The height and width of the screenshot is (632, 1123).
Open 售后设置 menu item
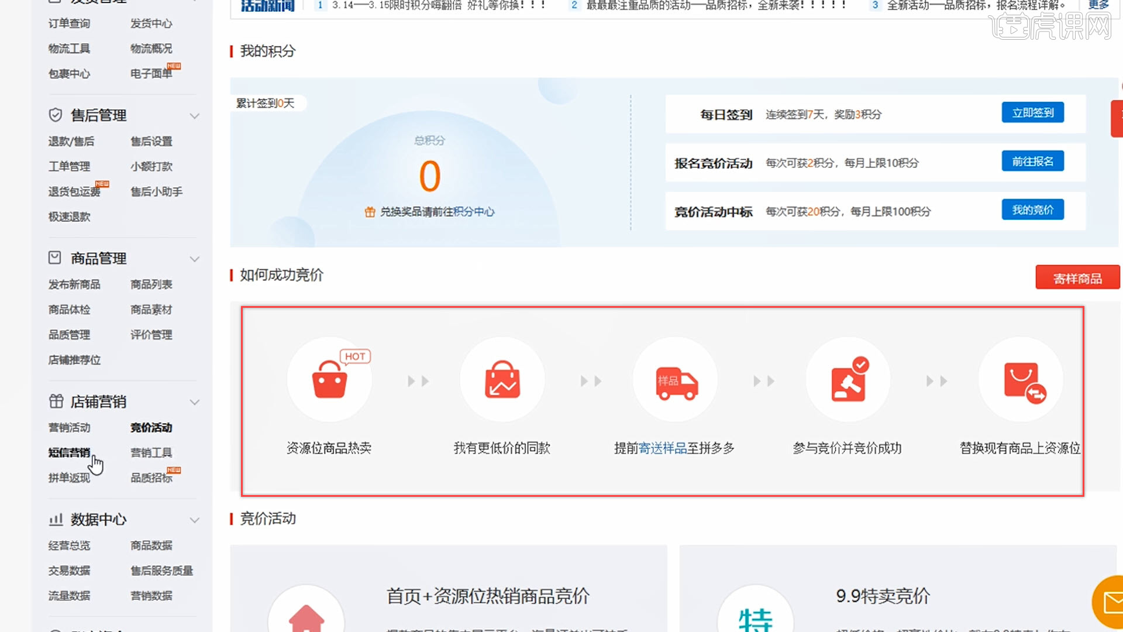click(151, 142)
